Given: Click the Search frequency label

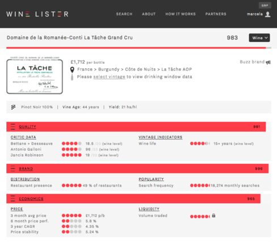Looking at the screenshot, I should click(x=156, y=186).
